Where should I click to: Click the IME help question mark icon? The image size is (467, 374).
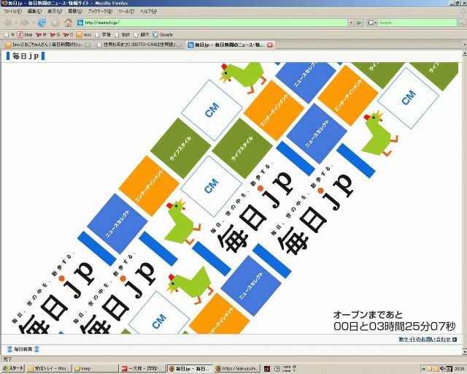click(277, 369)
